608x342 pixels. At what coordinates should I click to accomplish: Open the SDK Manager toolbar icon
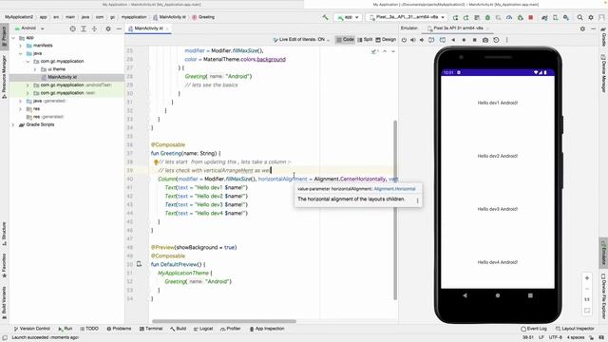tap(566, 17)
